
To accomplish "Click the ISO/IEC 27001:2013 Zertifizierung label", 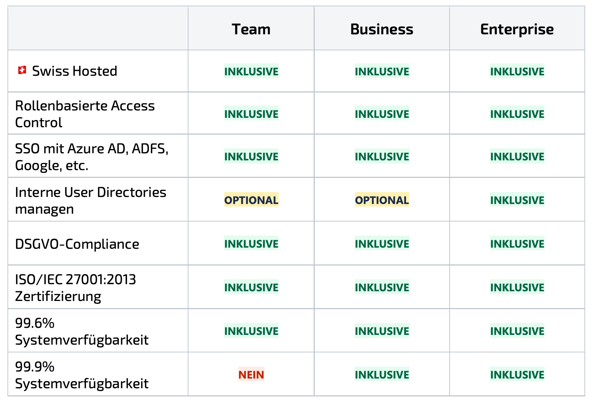I will tap(76, 288).
